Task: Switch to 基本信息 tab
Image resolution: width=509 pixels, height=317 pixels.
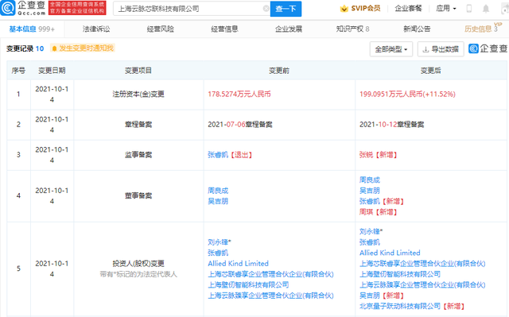Action: click(32, 29)
